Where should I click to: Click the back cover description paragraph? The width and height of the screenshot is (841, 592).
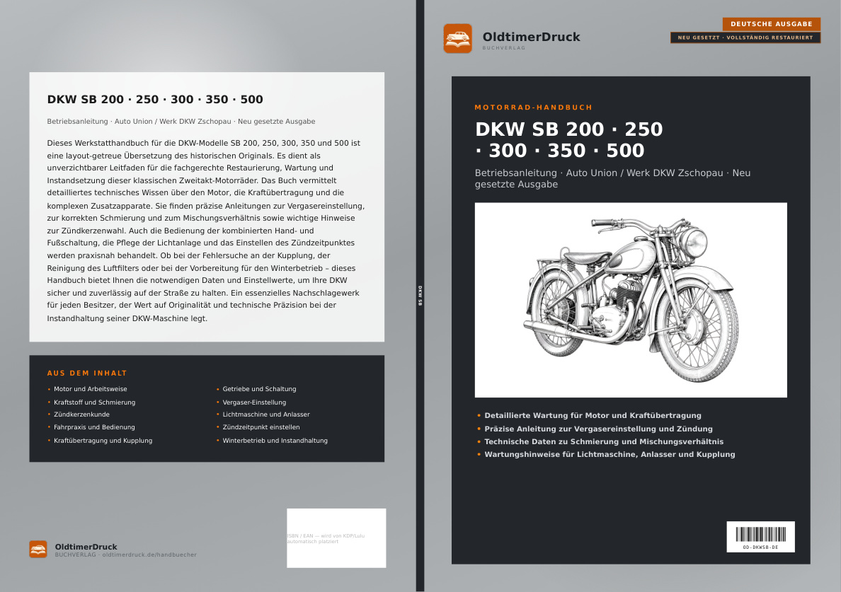(x=206, y=231)
